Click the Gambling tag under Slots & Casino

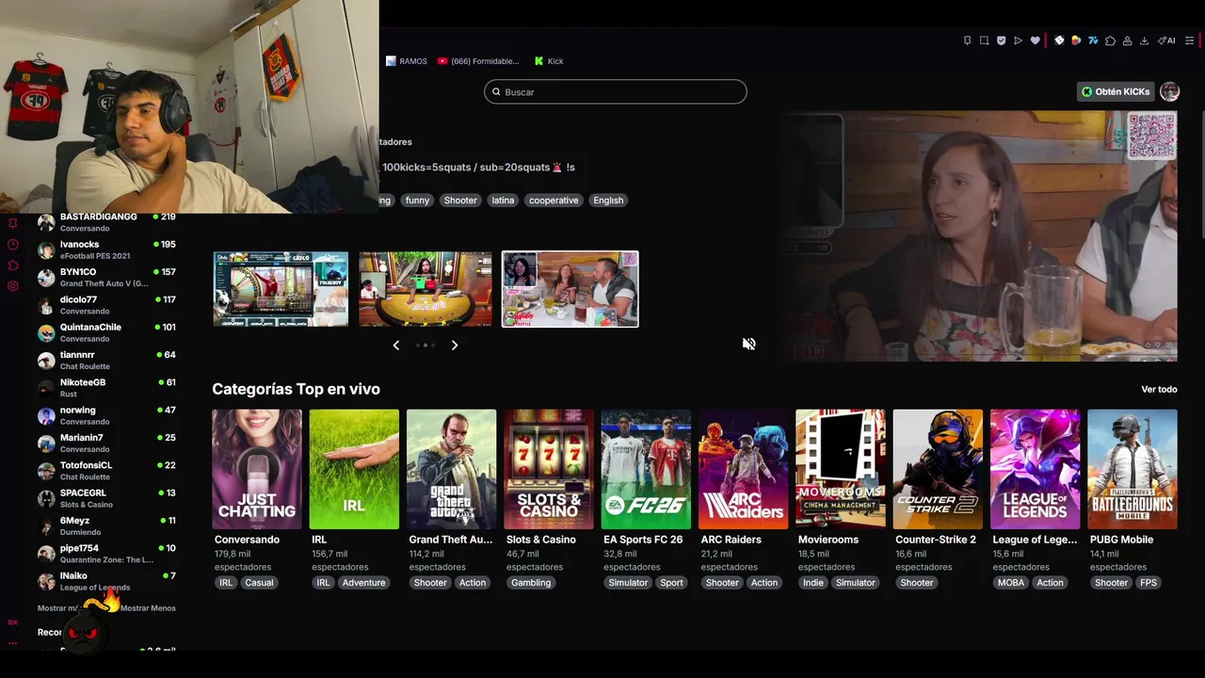(531, 583)
